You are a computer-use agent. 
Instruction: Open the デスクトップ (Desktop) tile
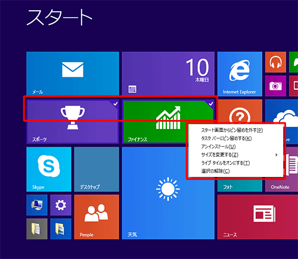point(97,169)
